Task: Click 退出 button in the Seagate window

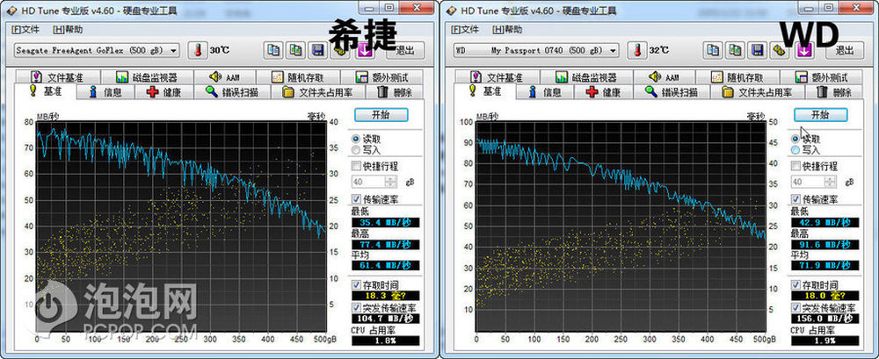Action: [x=405, y=50]
